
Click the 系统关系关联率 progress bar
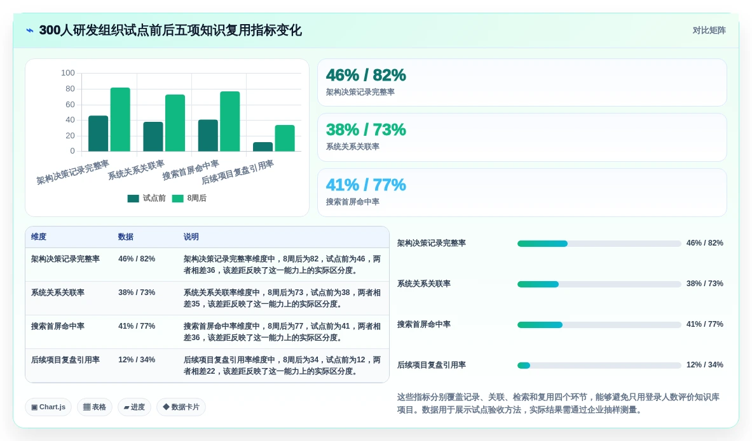pyautogui.click(x=599, y=284)
